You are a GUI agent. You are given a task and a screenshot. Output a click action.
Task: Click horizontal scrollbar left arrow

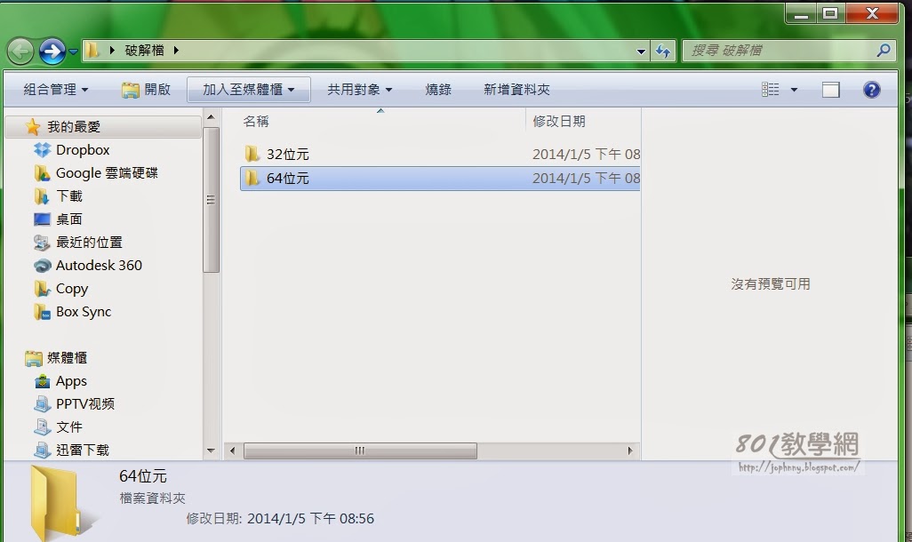(233, 450)
